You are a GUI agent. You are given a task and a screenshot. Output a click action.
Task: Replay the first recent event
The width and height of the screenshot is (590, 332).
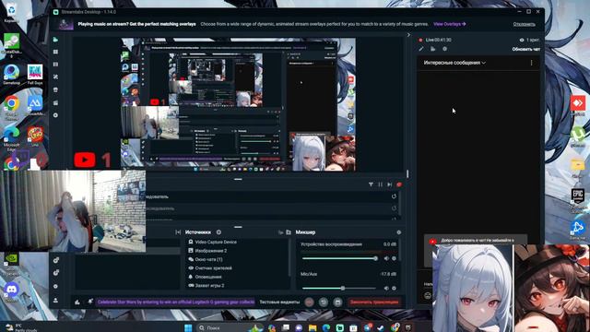(394, 196)
